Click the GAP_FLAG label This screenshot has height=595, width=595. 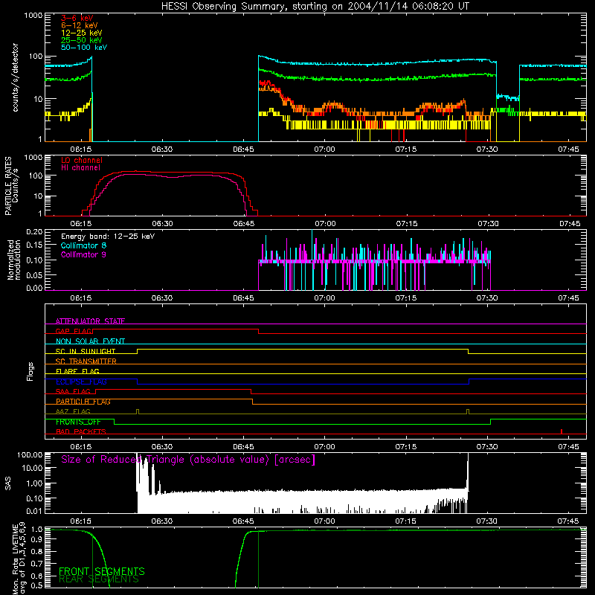pos(74,331)
